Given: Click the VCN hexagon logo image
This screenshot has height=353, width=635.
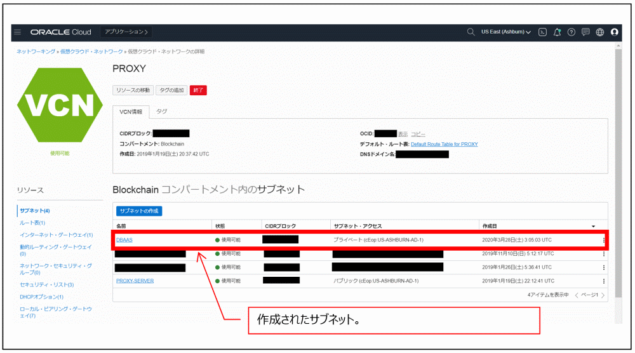Looking at the screenshot, I should tap(60, 105).
